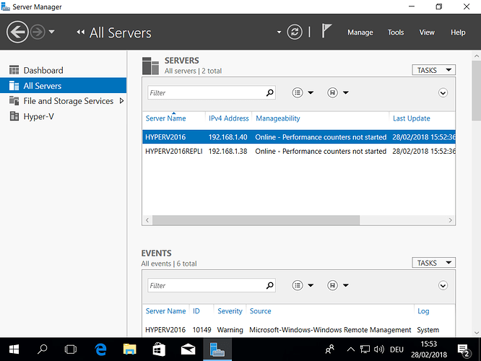Open the Tools menu
This screenshot has height=361, width=481.
[x=396, y=32]
